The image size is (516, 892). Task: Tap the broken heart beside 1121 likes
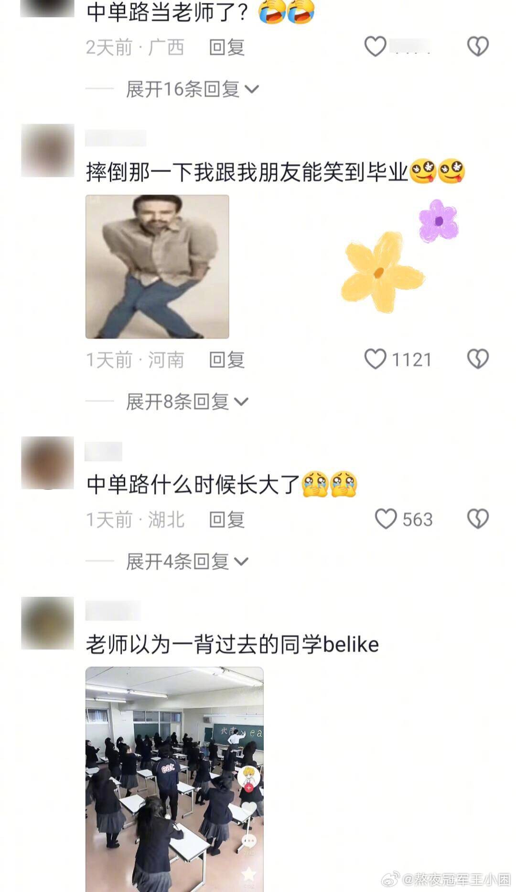click(x=478, y=359)
